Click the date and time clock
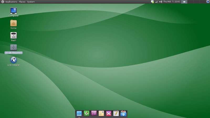This screenshot has height=118, width=210. click(x=171, y=2)
